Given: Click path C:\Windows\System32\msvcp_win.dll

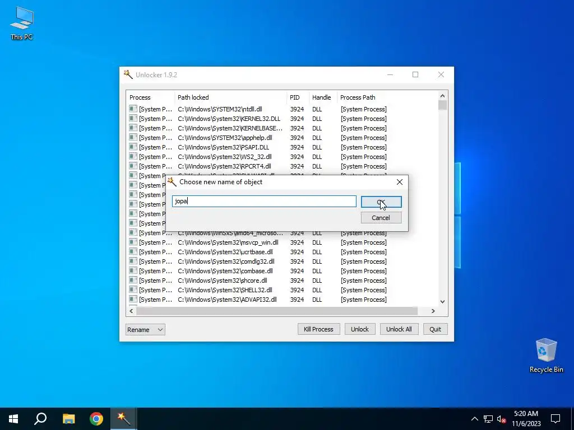Looking at the screenshot, I should 228,242.
